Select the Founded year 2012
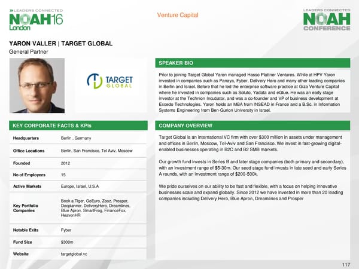Screen dimensions: 359x269 (x=66, y=162)
